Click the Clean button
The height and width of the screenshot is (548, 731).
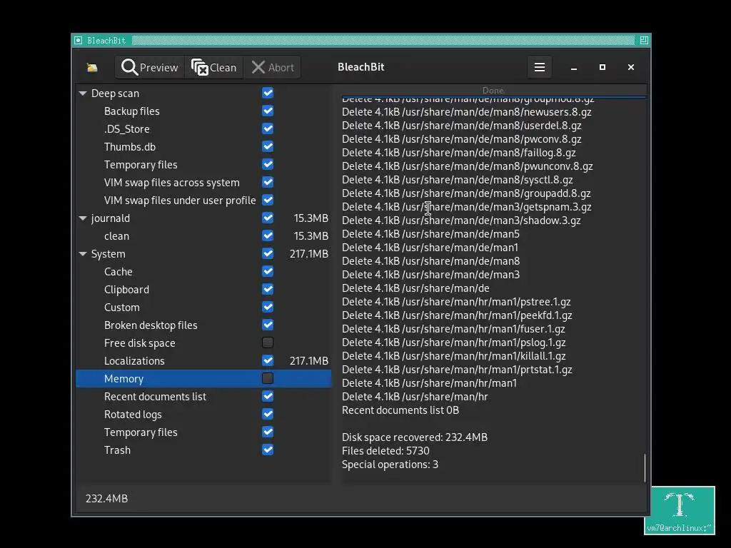pos(214,68)
